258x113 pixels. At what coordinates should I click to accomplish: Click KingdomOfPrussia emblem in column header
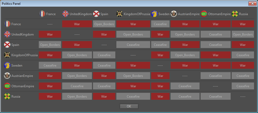120,14
